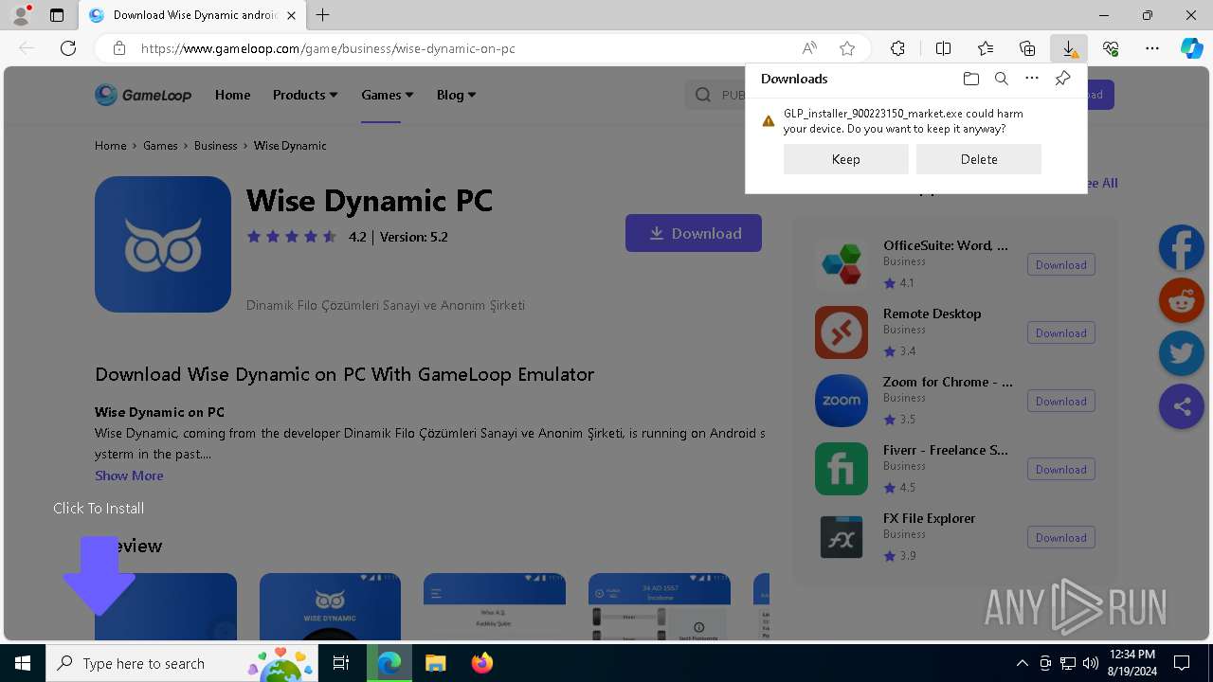Open the volume control in system tray

coord(1090,663)
